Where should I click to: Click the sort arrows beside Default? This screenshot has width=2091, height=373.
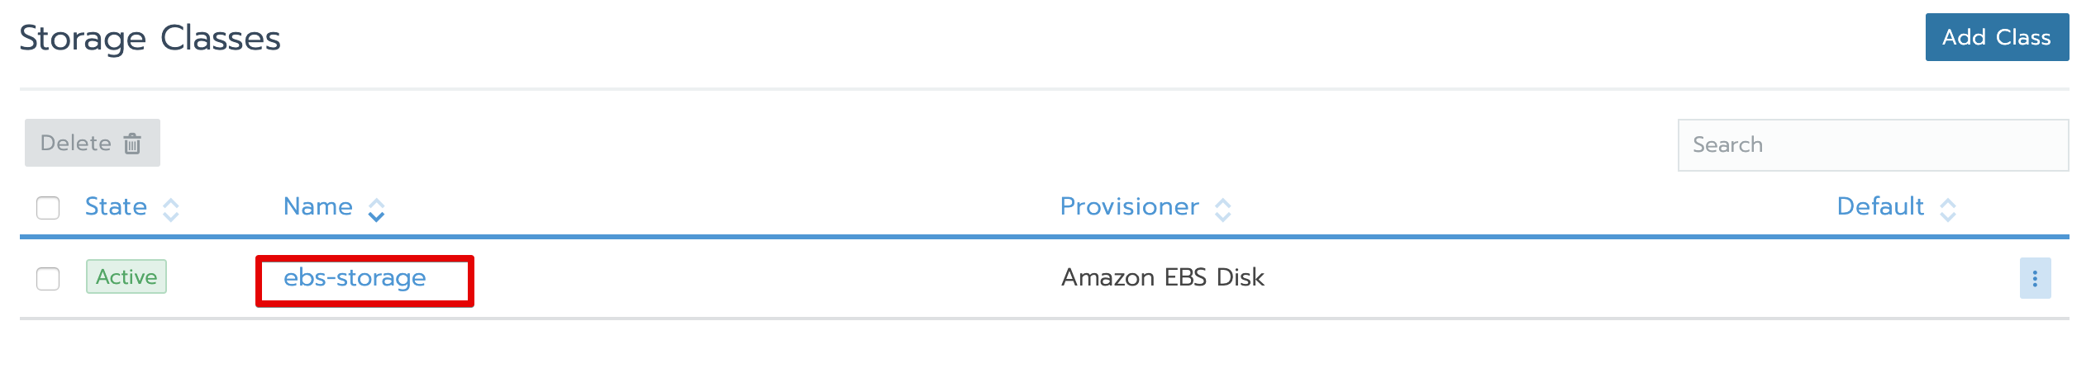1947,210
